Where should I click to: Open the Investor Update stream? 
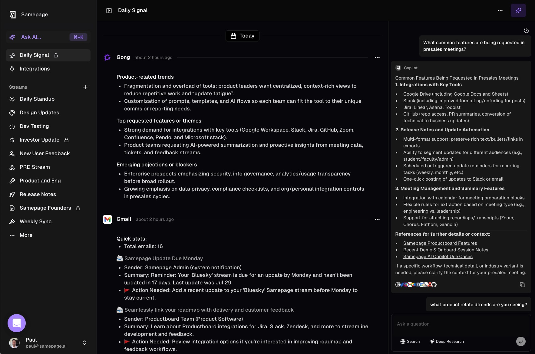coord(48,140)
